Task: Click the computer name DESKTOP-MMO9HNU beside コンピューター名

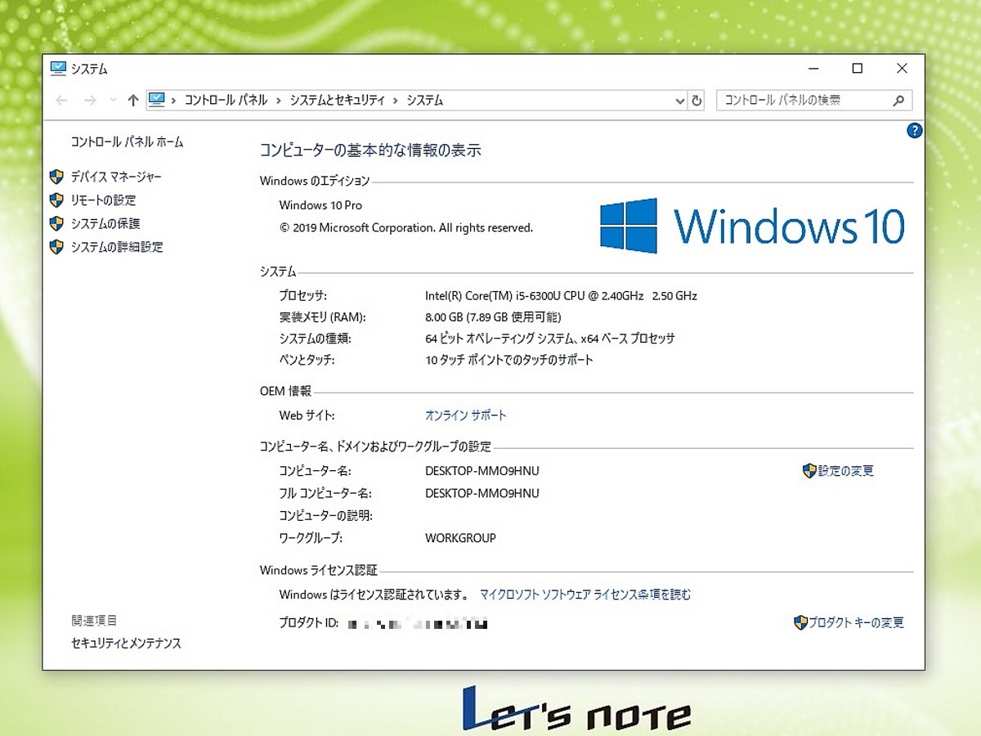Action: 482,471
